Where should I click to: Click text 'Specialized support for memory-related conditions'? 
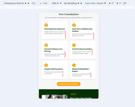coord(55,55)
